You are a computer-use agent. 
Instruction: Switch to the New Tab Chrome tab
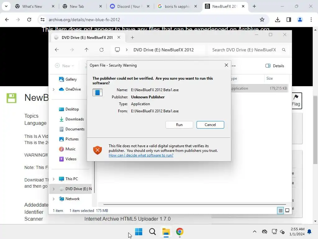[x=82, y=7]
